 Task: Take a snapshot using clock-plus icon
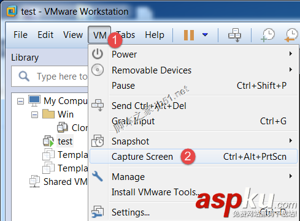(267, 35)
